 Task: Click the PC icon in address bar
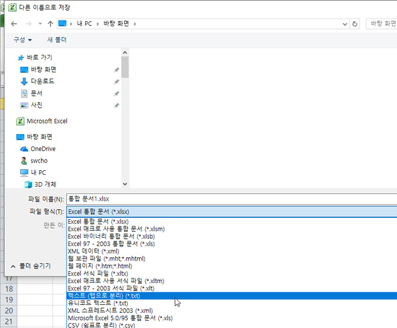pos(62,24)
